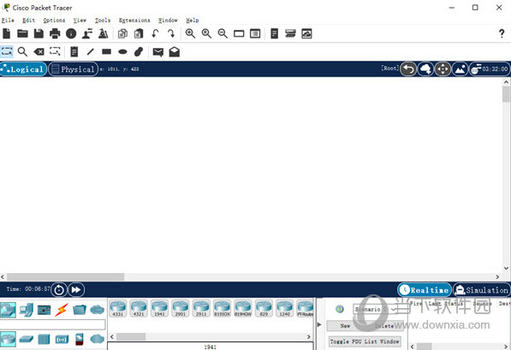Draw a rectangle with the Rectangle tool
The height and width of the screenshot is (350, 511).
click(107, 51)
